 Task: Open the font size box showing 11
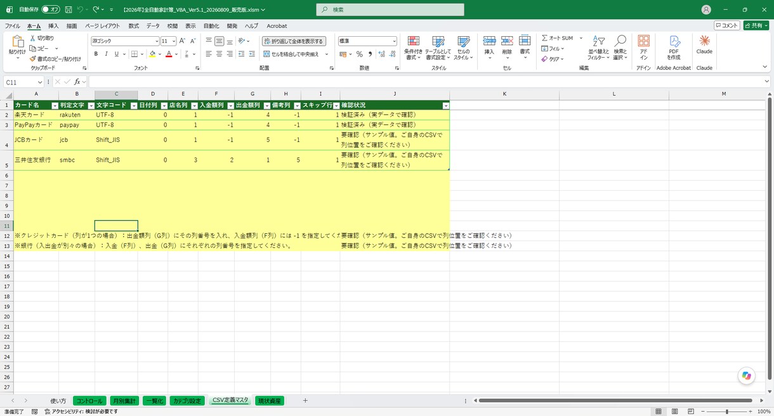(168, 41)
